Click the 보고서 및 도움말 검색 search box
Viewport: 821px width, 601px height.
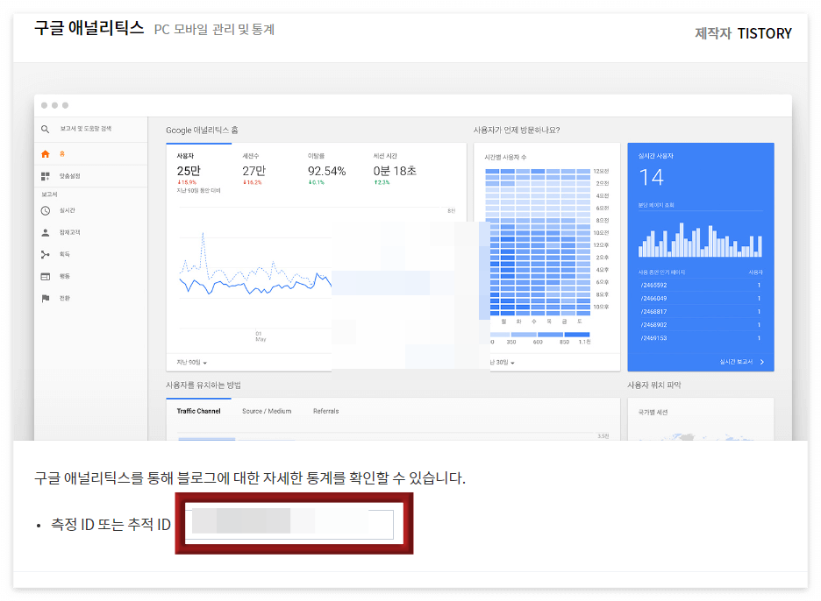tap(85, 129)
